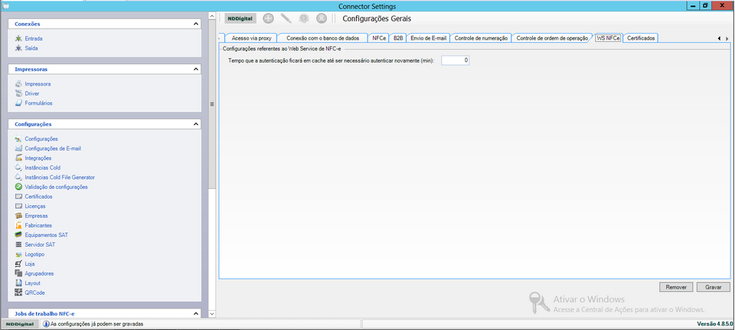
Task: Collapse the Jobs de trabalho NFC-e panel
Action: click(x=196, y=314)
